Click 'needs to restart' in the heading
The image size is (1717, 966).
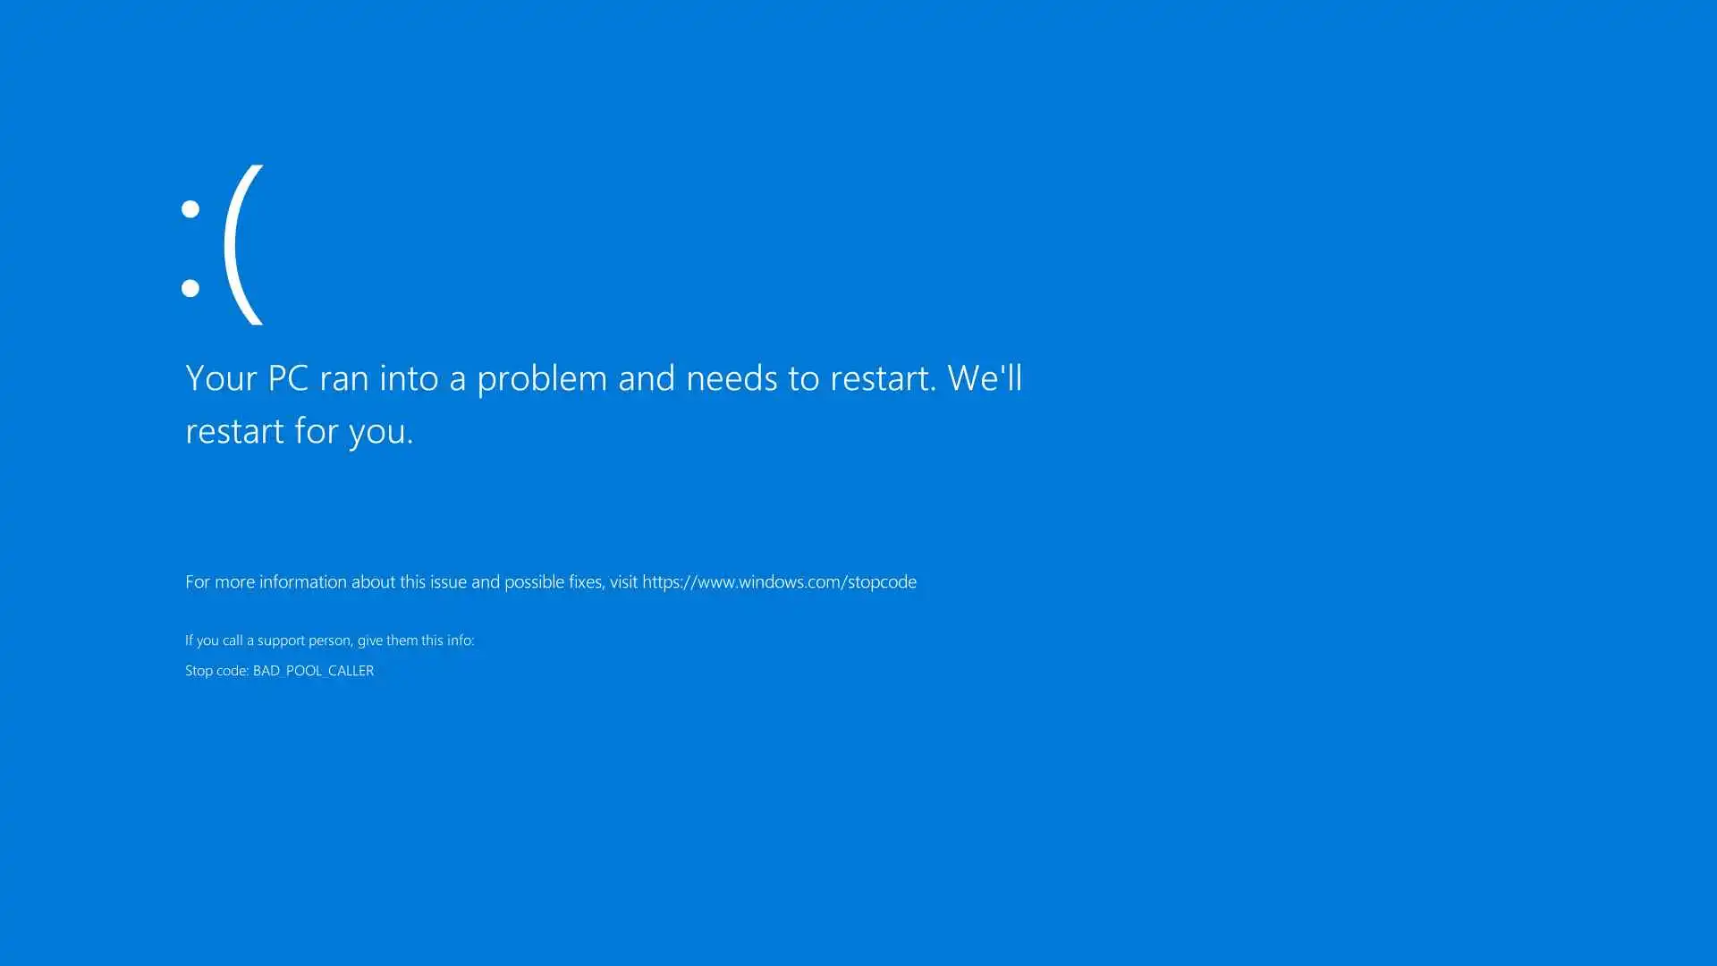[812, 378]
